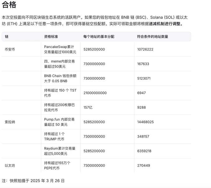The image size is (211, 188).
Task: Click the address count 6359218
Action: tap(144, 151)
